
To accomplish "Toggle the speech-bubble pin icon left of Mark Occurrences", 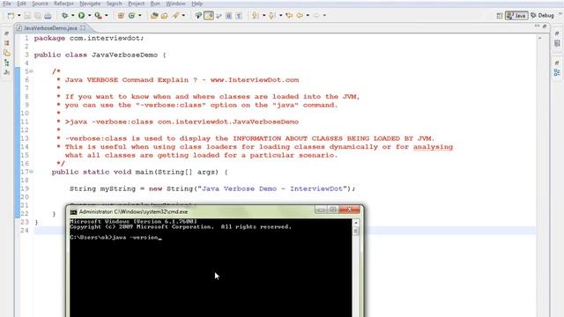I will pyautogui.click(x=198, y=16).
